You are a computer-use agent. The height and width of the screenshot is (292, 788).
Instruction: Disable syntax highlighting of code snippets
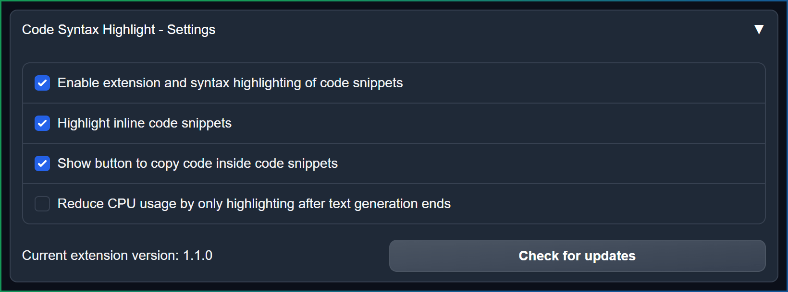click(42, 82)
